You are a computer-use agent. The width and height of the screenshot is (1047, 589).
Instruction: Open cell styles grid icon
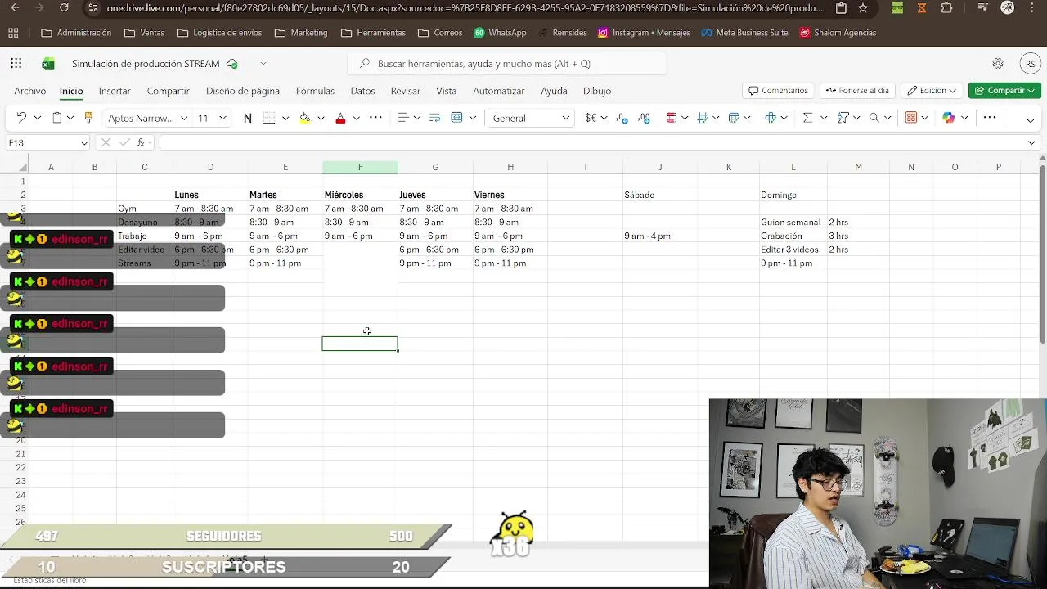702,118
